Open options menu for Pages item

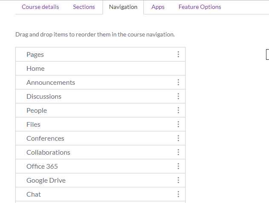178,54
